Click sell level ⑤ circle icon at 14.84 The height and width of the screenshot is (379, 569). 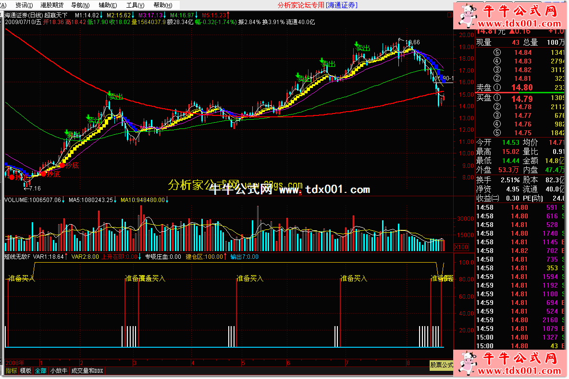497,52
